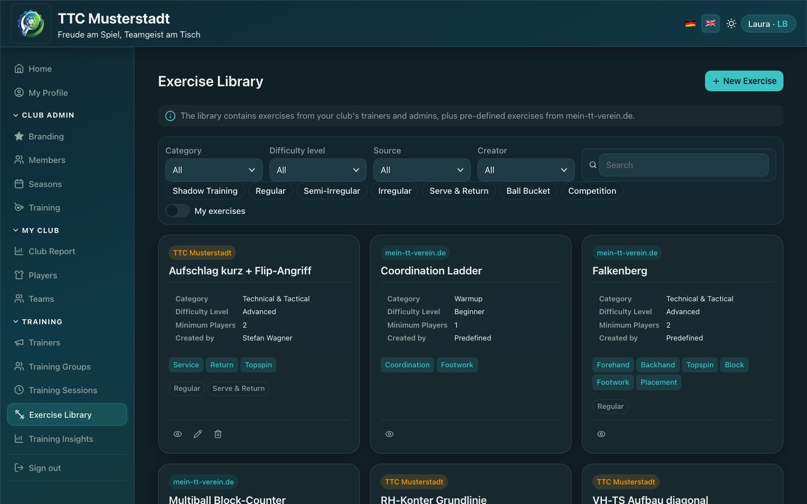Image resolution: width=807 pixels, height=504 pixels.
Task: Click the search magnifier icon
Action: pos(592,165)
